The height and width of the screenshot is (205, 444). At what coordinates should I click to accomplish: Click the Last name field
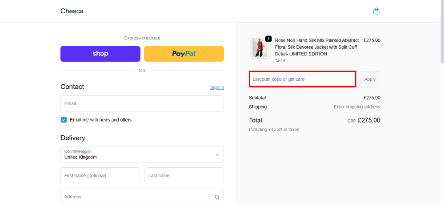pyautogui.click(x=184, y=176)
